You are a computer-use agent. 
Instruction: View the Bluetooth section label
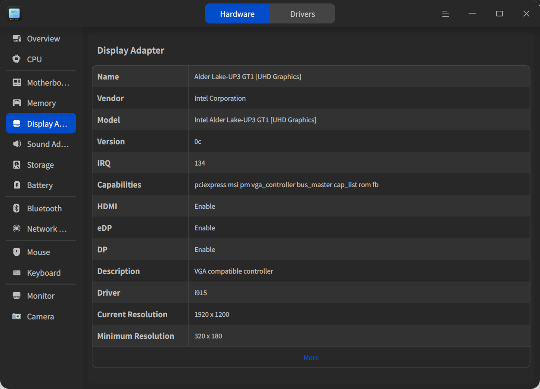pos(44,208)
